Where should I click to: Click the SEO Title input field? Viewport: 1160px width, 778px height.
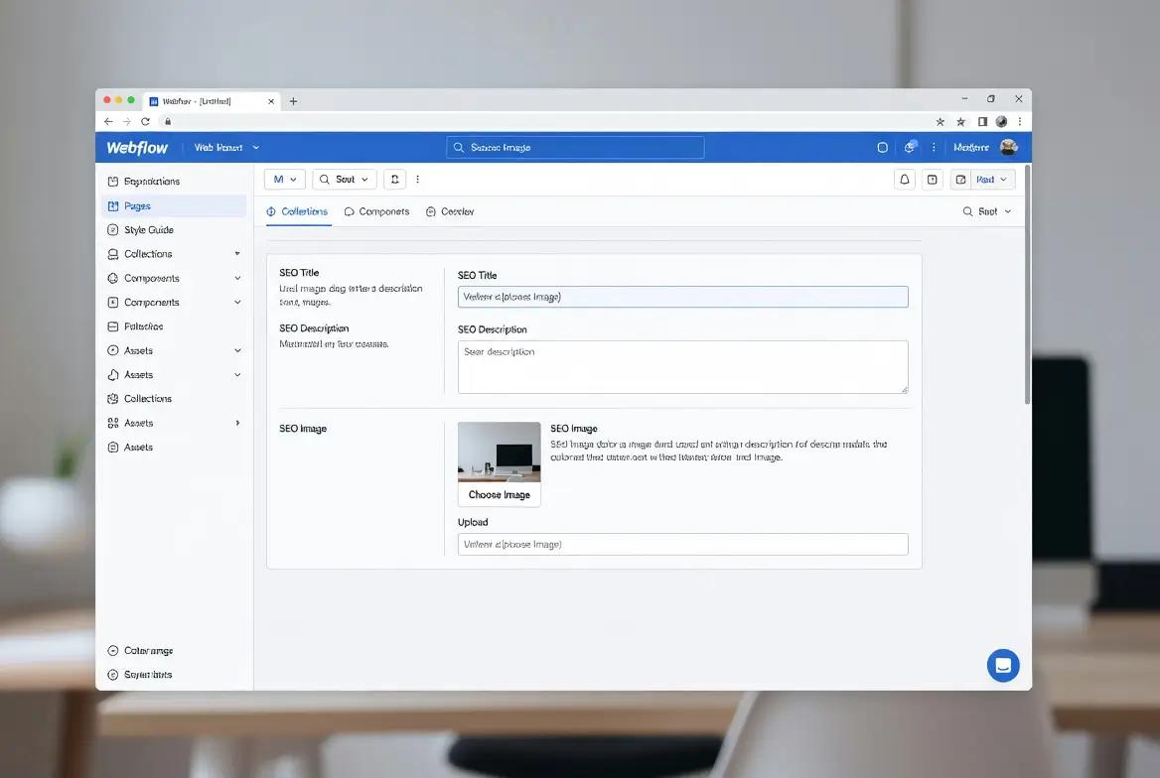[x=683, y=297]
